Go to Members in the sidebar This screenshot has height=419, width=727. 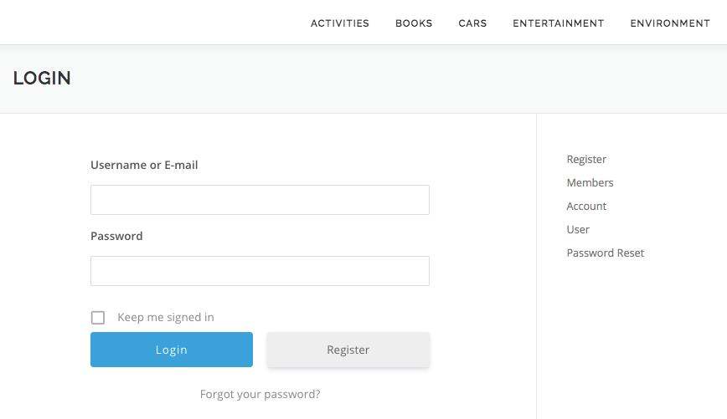click(x=590, y=183)
